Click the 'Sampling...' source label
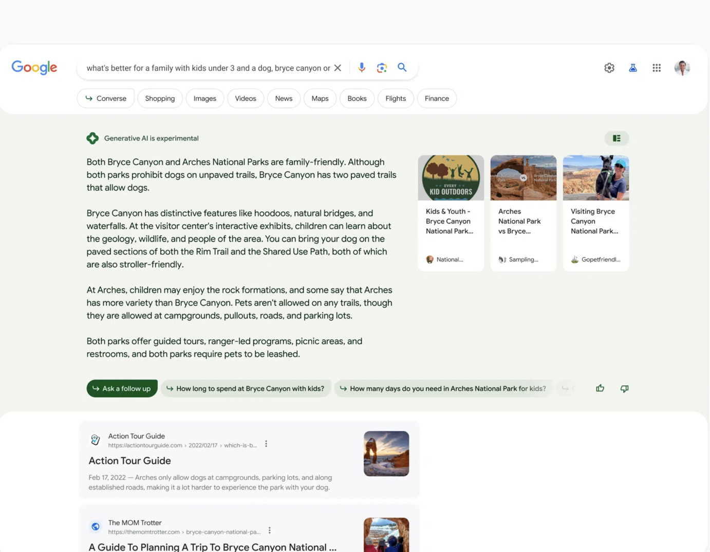Image resolution: width=710 pixels, height=552 pixels. coord(524,260)
